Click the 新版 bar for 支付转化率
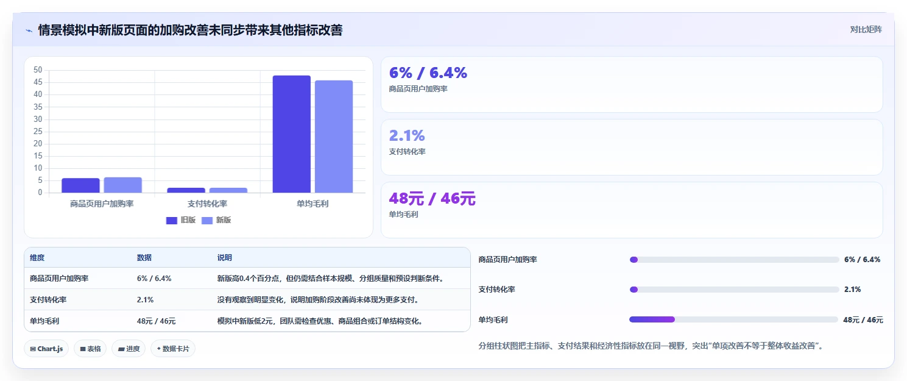This screenshot has height=381, width=907. (228, 190)
